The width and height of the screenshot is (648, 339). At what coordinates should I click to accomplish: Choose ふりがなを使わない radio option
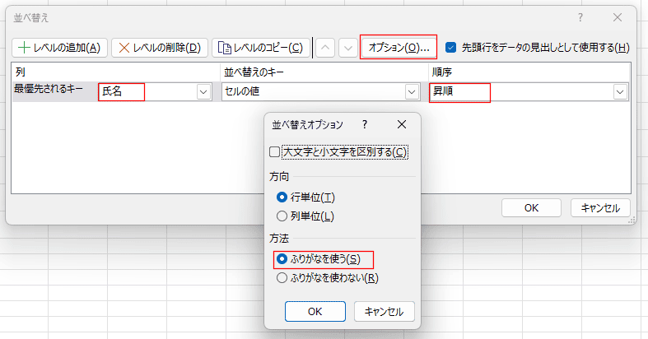tap(282, 278)
